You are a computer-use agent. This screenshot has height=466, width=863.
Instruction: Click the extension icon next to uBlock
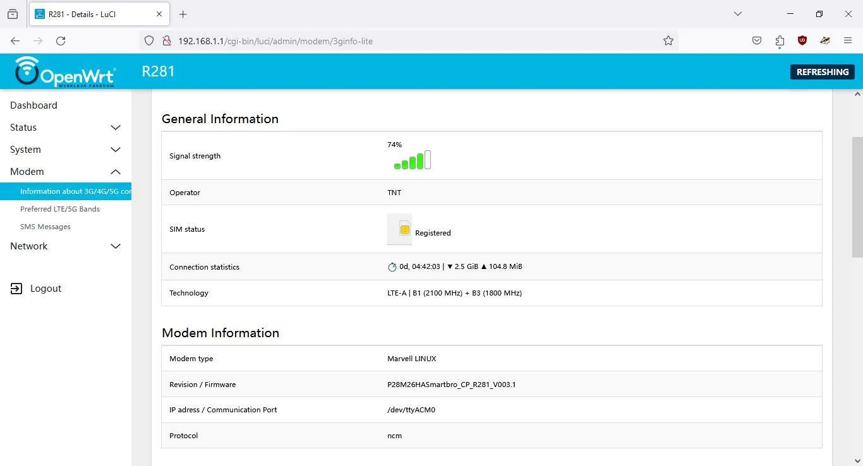coord(825,40)
